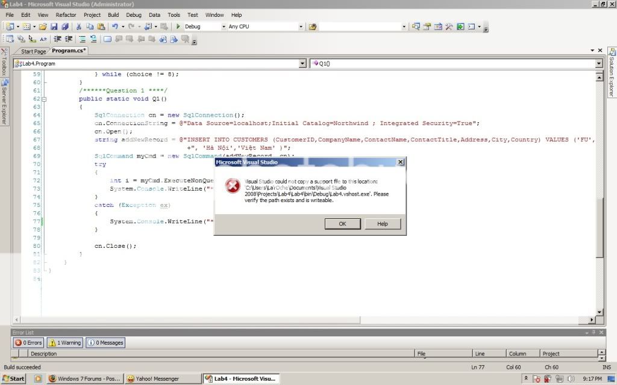
Task: Toggle the 0 Messages filter
Action: (x=105, y=342)
